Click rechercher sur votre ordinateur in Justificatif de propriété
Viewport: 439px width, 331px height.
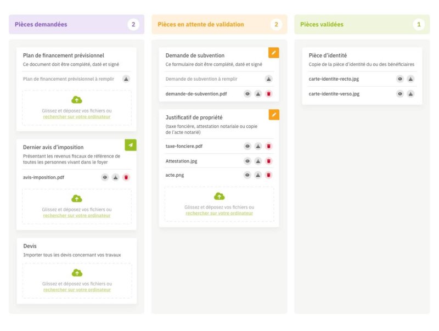[219, 213]
